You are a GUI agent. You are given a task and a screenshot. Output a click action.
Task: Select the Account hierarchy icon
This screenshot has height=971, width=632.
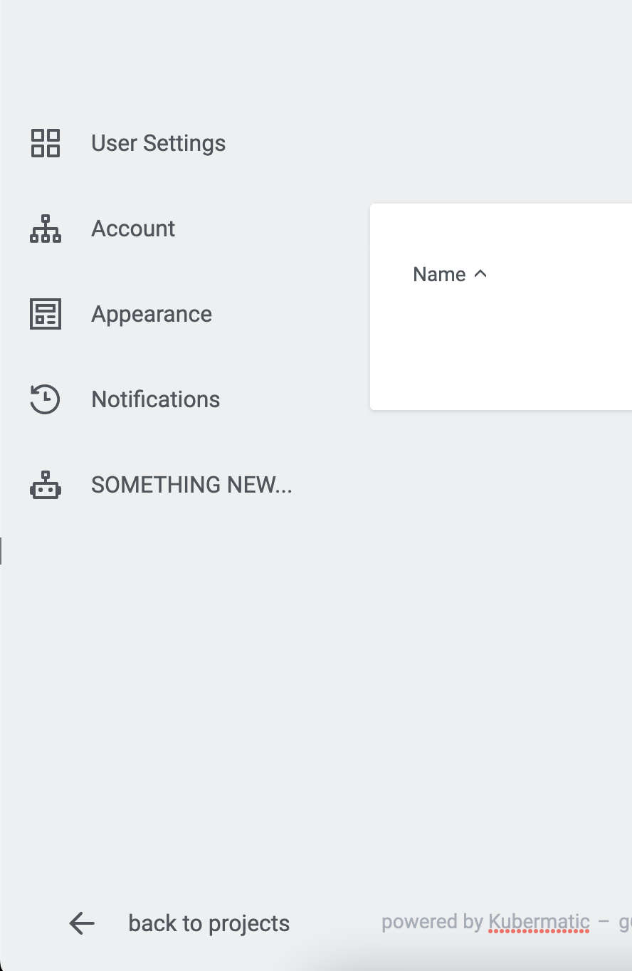45,229
